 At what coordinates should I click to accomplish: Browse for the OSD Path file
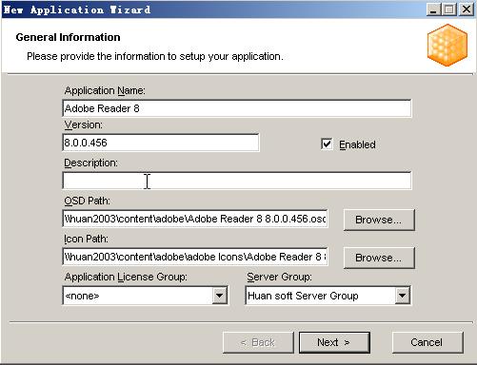pyautogui.click(x=379, y=220)
